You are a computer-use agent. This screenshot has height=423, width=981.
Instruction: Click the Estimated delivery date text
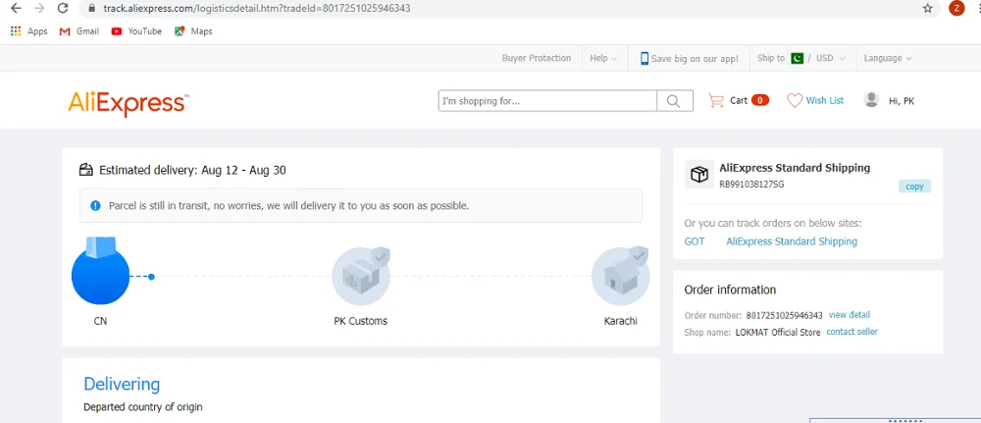click(x=192, y=170)
